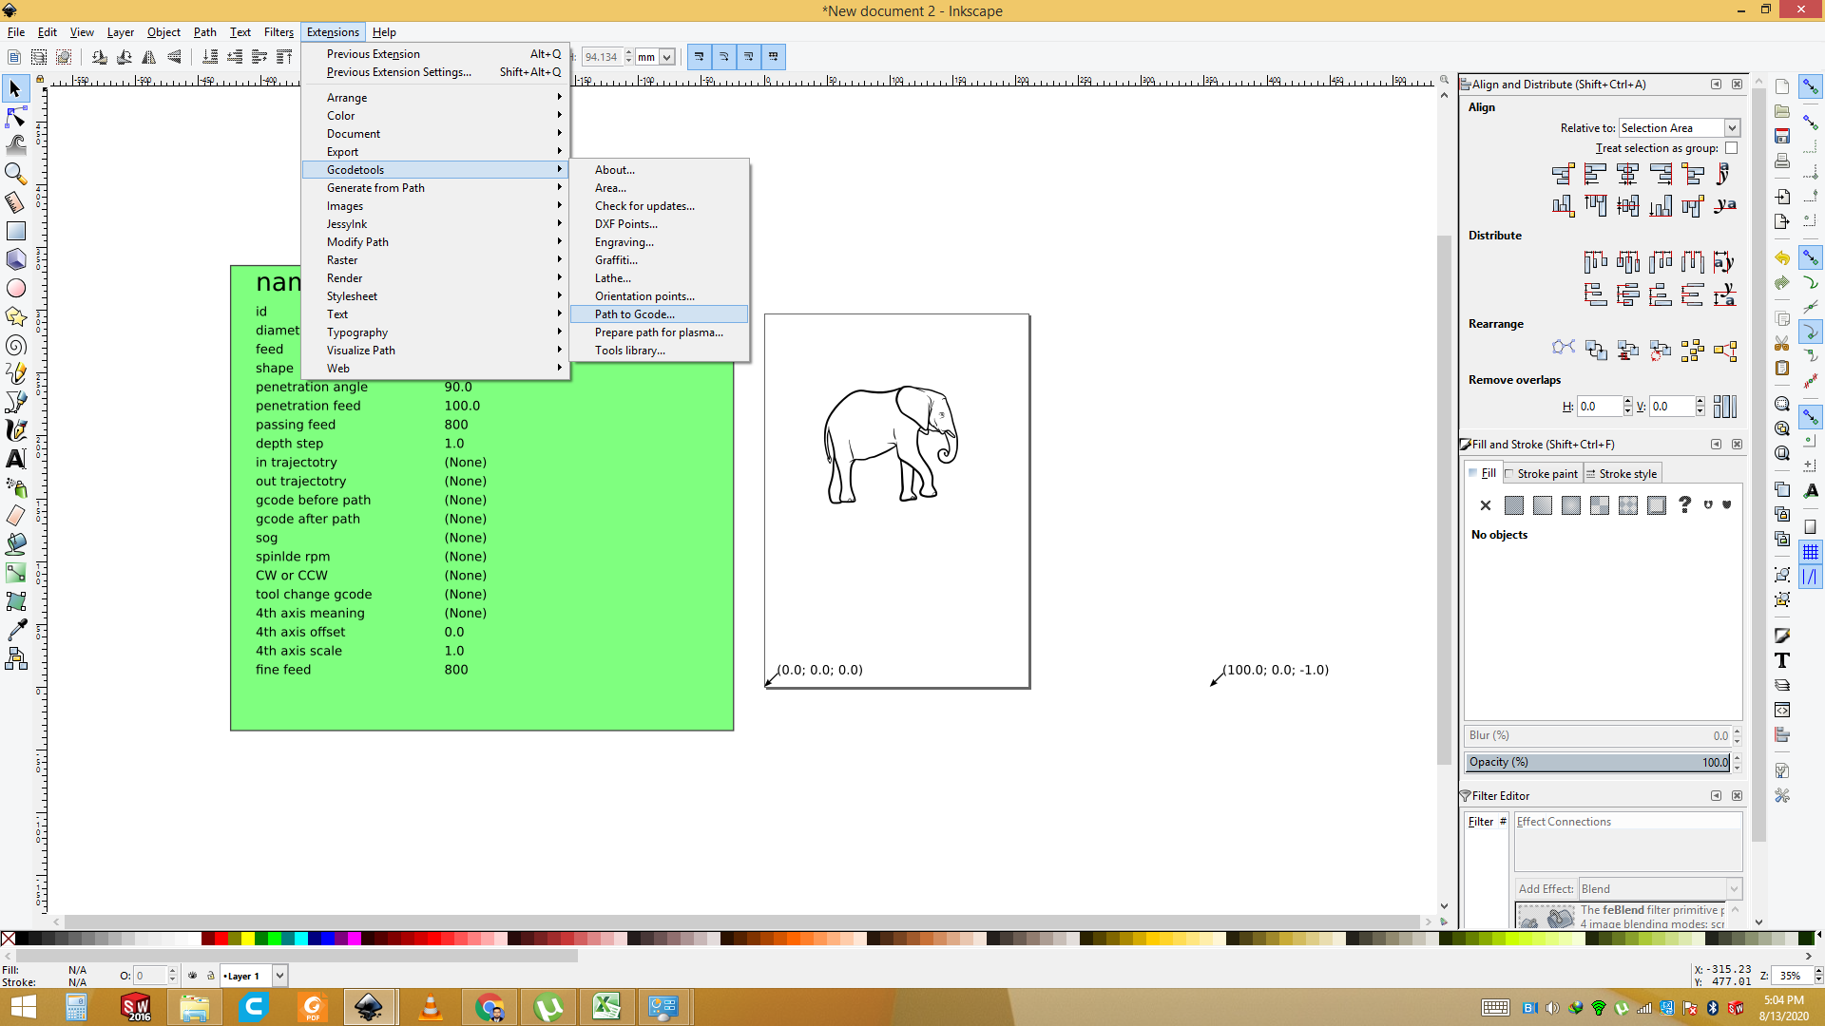1825x1026 pixels.
Task: Select the Text tool in toolbox
Action: point(16,459)
